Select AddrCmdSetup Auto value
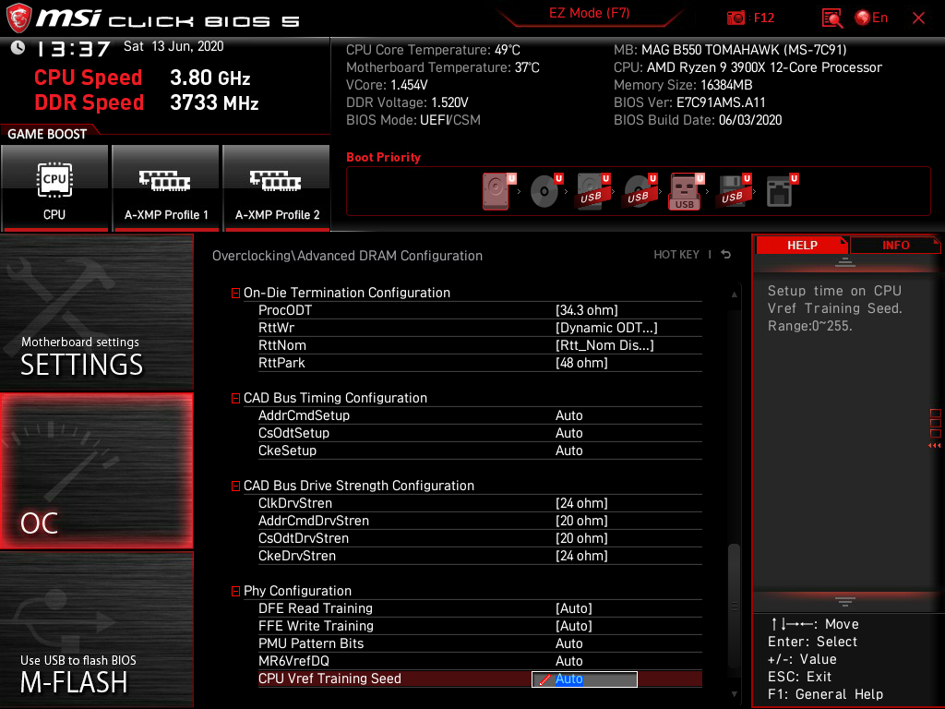The height and width of the screenshot is (709, 945). coord(568,415)
